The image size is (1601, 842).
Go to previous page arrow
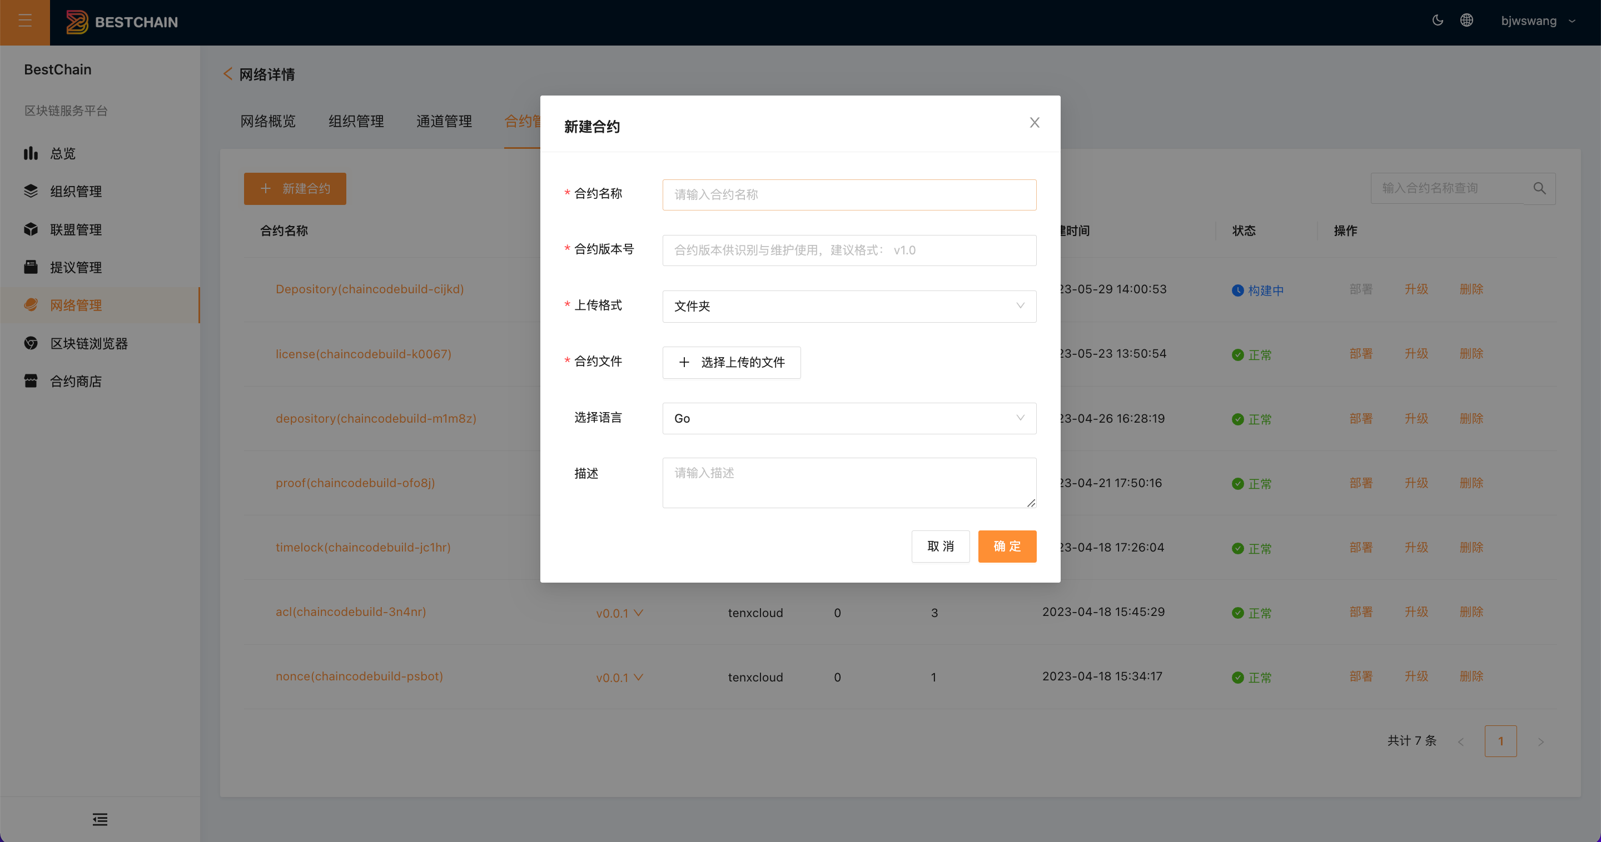pos(1461,742)
